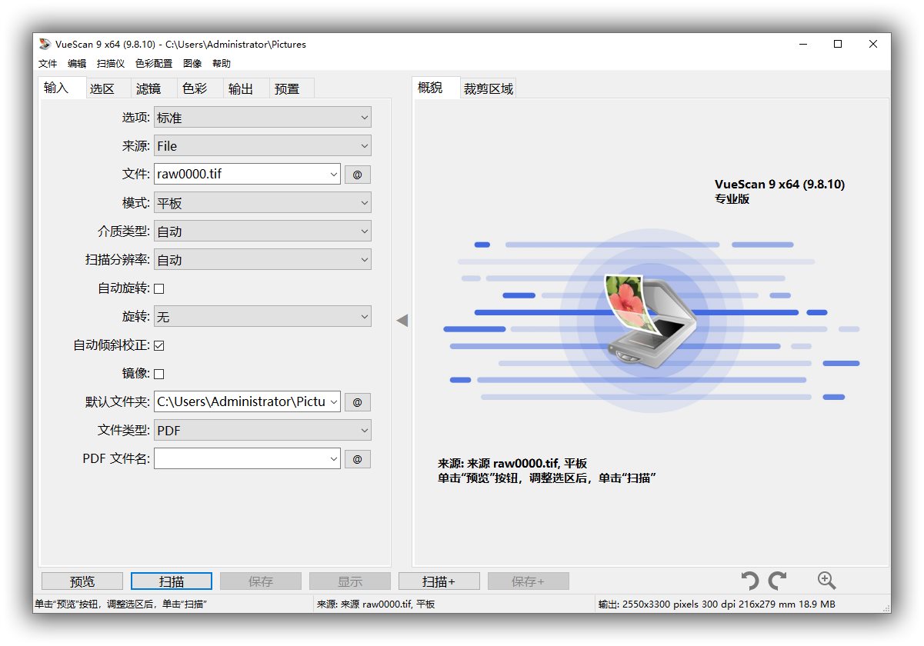Click the status bar 来源 raw0000.tif text

[x=375, y=604]
